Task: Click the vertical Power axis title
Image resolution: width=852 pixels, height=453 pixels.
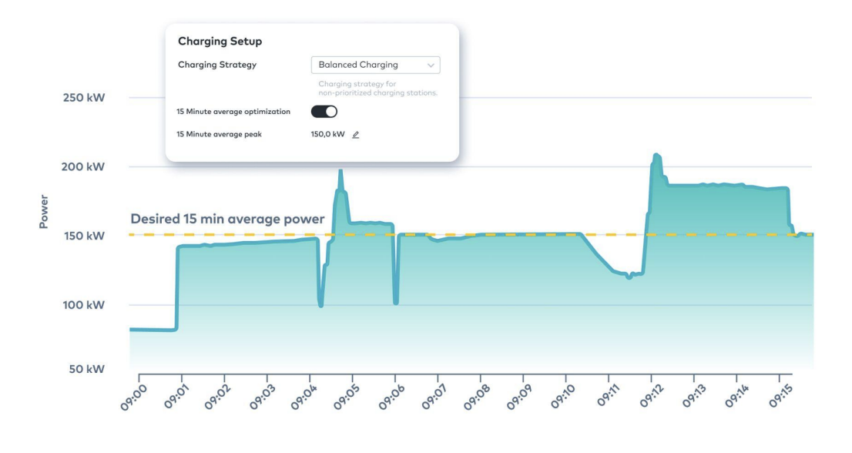Action: [x=44, y=211]
